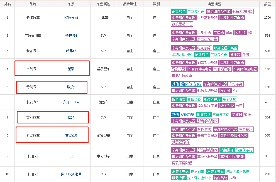
Task: Click the 漆面起泡开裂 issue tag
Action: pos(207,39)
